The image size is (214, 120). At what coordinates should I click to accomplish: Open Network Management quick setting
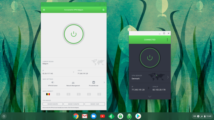pos(73,83)
